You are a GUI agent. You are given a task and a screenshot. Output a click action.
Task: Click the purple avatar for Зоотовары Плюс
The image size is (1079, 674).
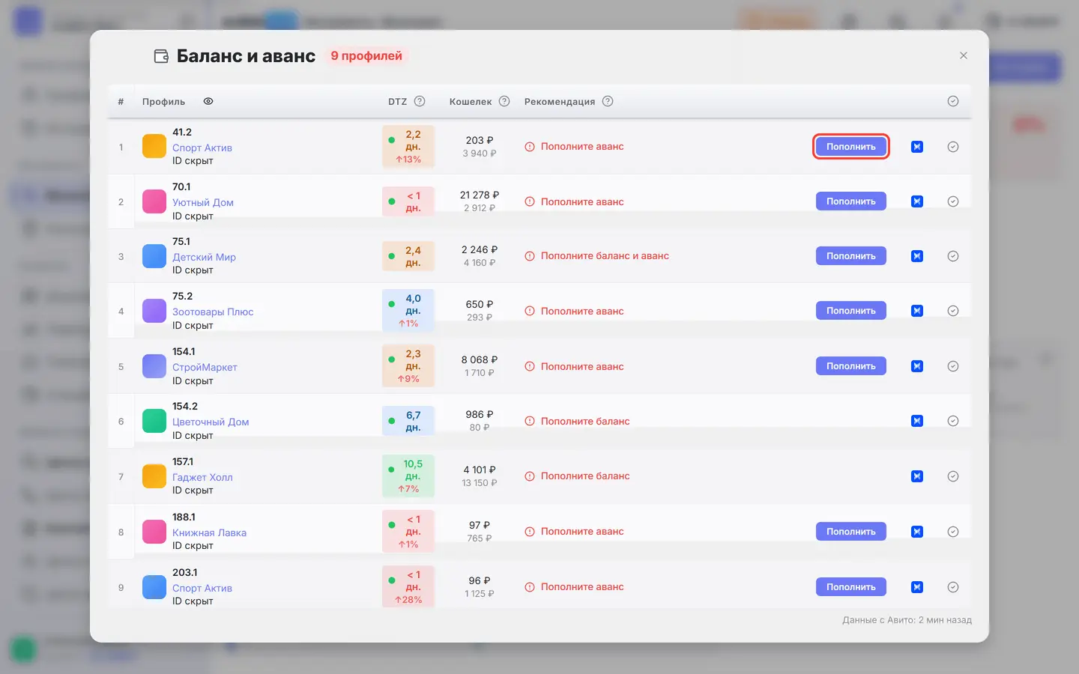pos(154,311)
